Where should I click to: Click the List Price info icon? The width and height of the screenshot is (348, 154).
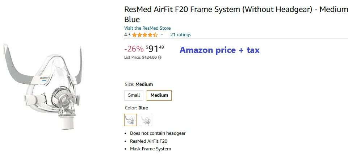click(160, 57)
